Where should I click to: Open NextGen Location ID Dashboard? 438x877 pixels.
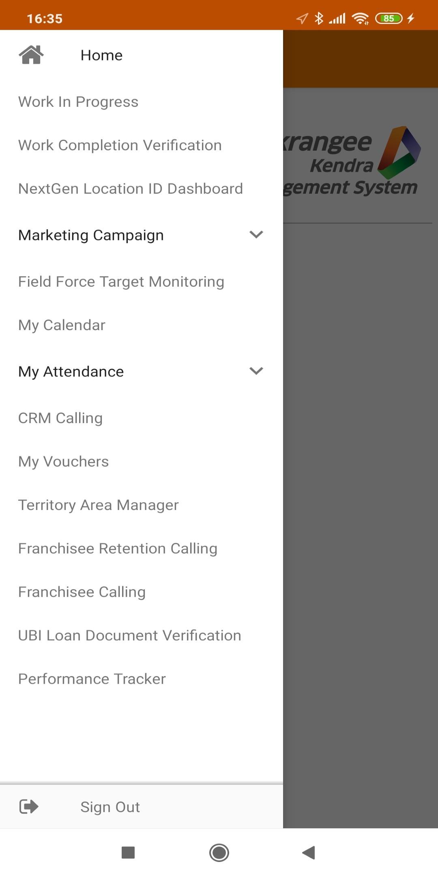[x=131, y=189]
